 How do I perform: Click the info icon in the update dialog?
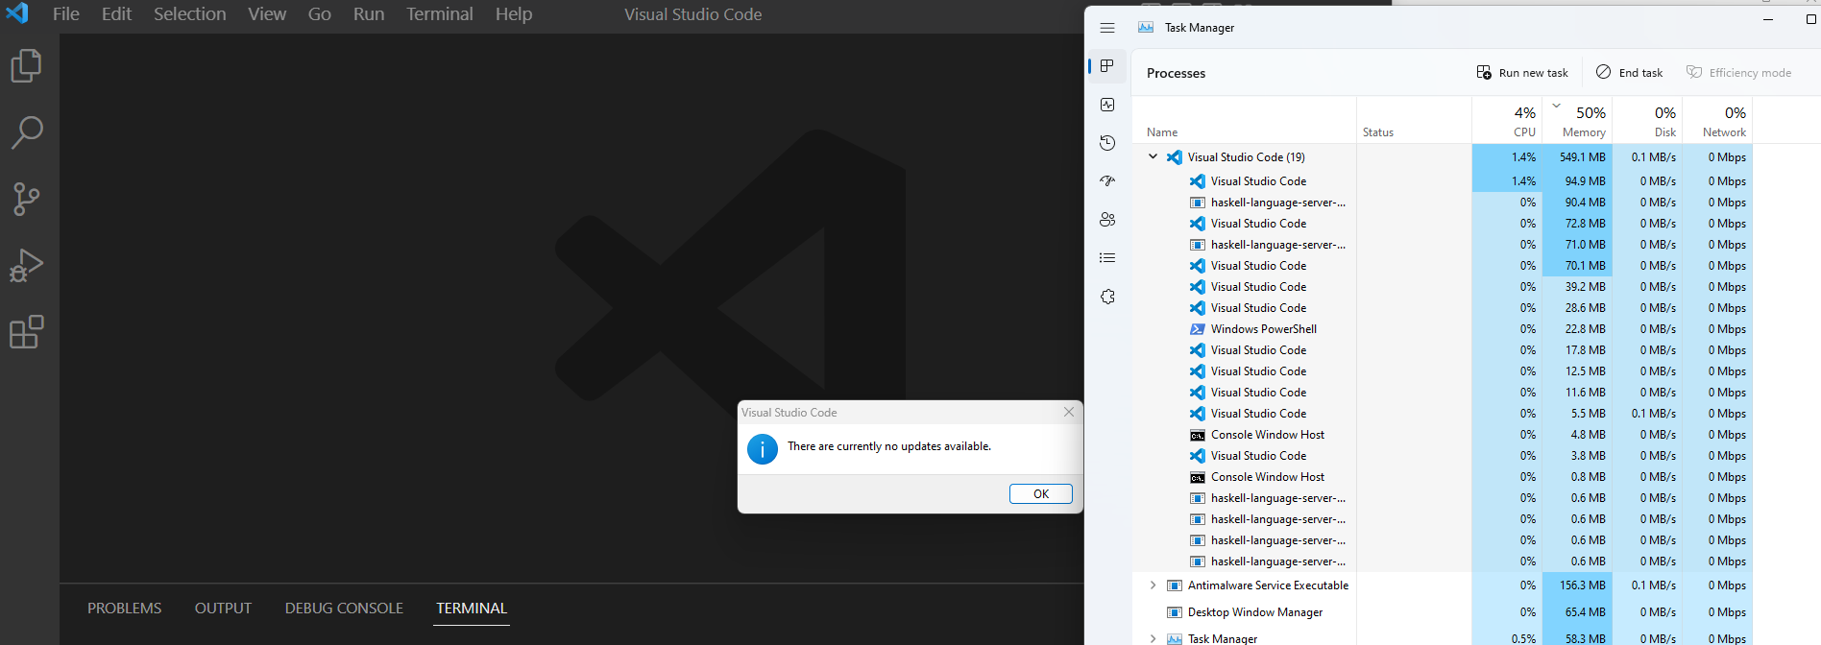[x=763, y=448]
